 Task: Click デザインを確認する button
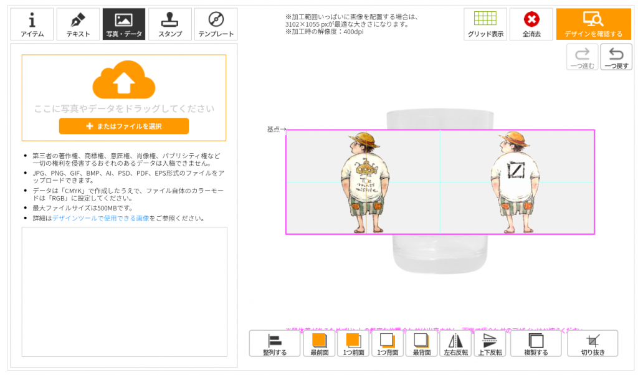tap(593, 24)
